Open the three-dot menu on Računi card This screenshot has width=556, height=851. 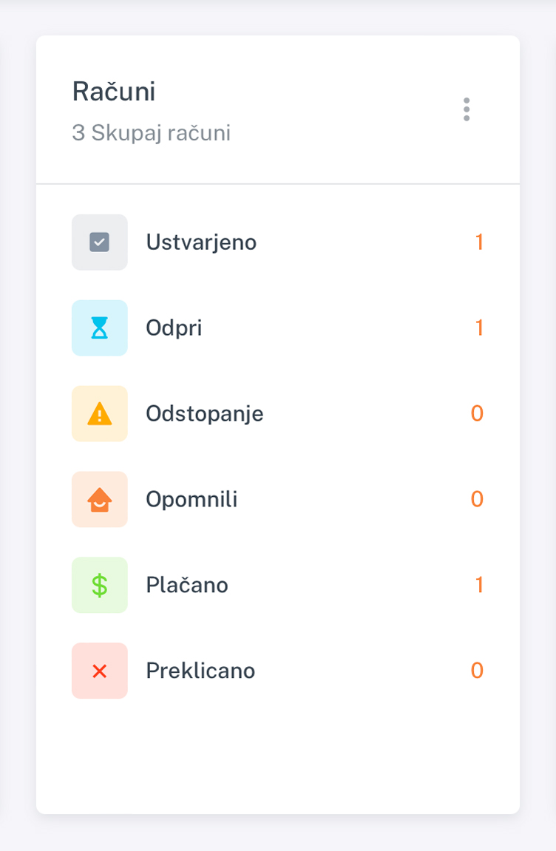tap(467, 109)
